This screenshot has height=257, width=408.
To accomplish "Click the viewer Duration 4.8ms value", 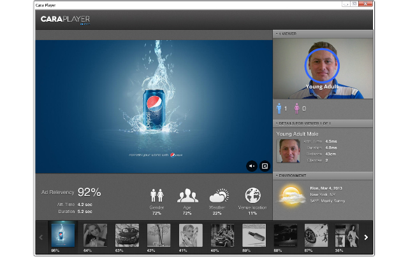I will pyautogui.click(x=331, y=148).
